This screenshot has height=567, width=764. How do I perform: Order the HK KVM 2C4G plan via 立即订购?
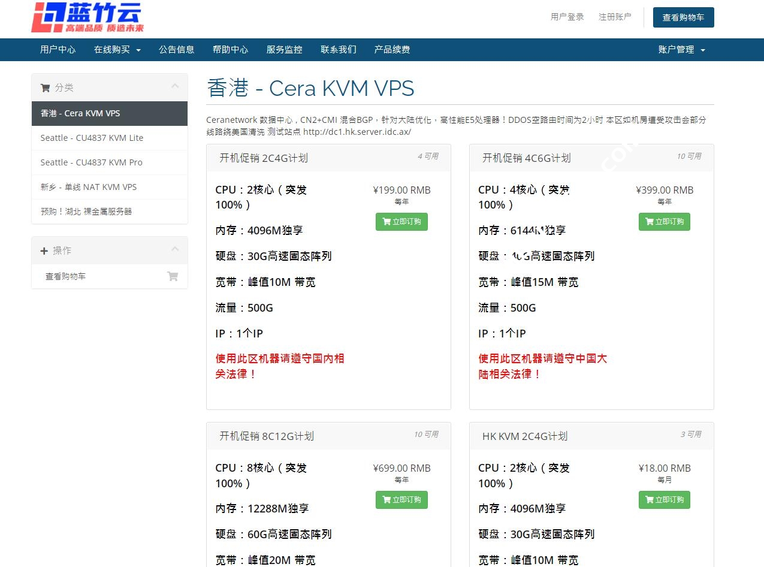pyautogui.click(x=664, y=500)
